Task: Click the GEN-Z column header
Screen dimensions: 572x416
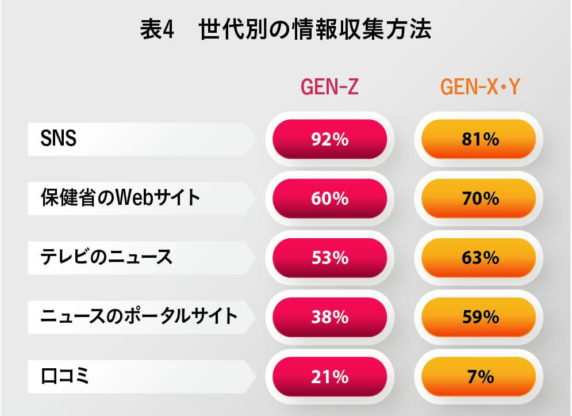Action: point(329,87)
